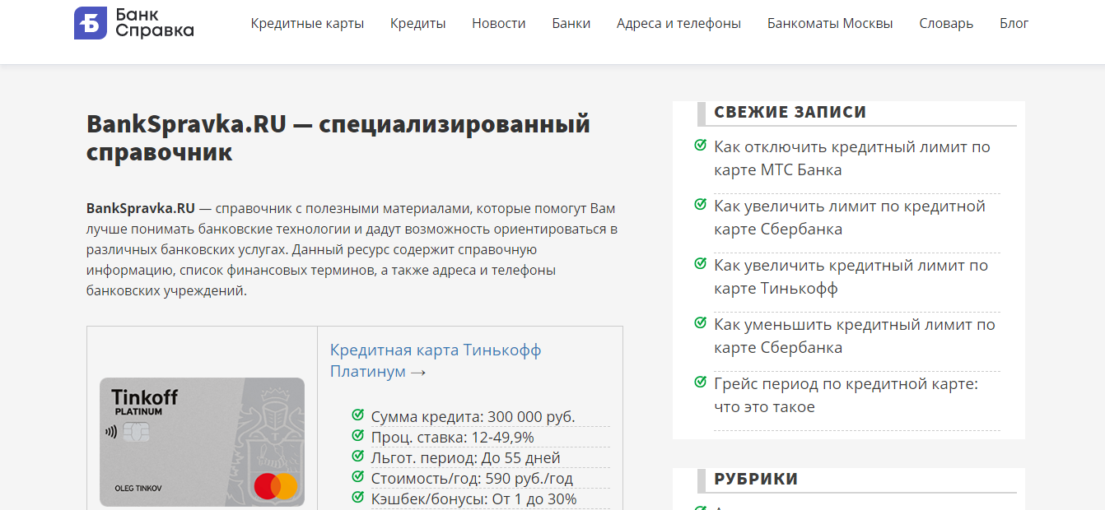
Task: Open the Блог menu item
Action: click(1014, 23)
